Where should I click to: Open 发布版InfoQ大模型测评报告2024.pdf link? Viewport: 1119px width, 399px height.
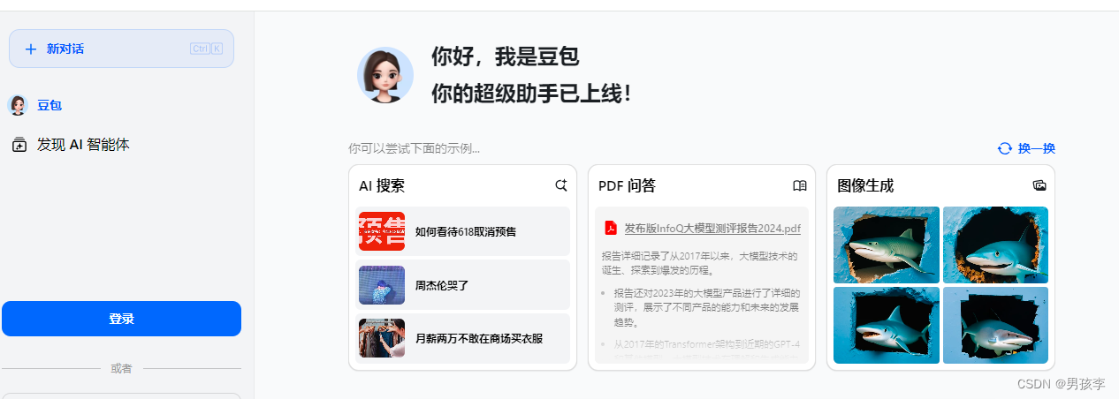(712, 229)
